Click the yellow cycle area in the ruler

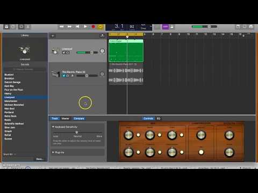tap(126, 34)
